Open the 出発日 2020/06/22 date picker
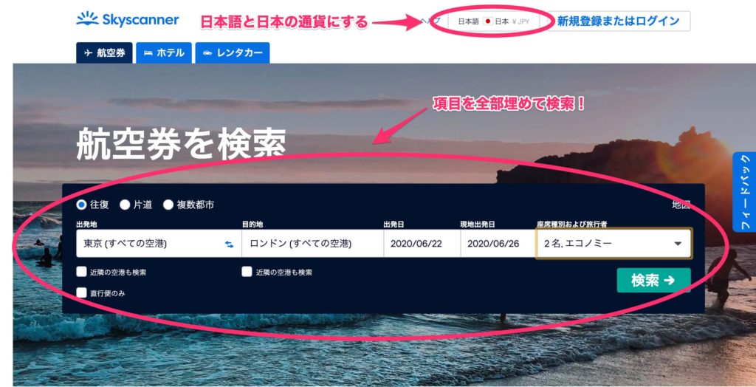756x387 pixels. [422, 244]
